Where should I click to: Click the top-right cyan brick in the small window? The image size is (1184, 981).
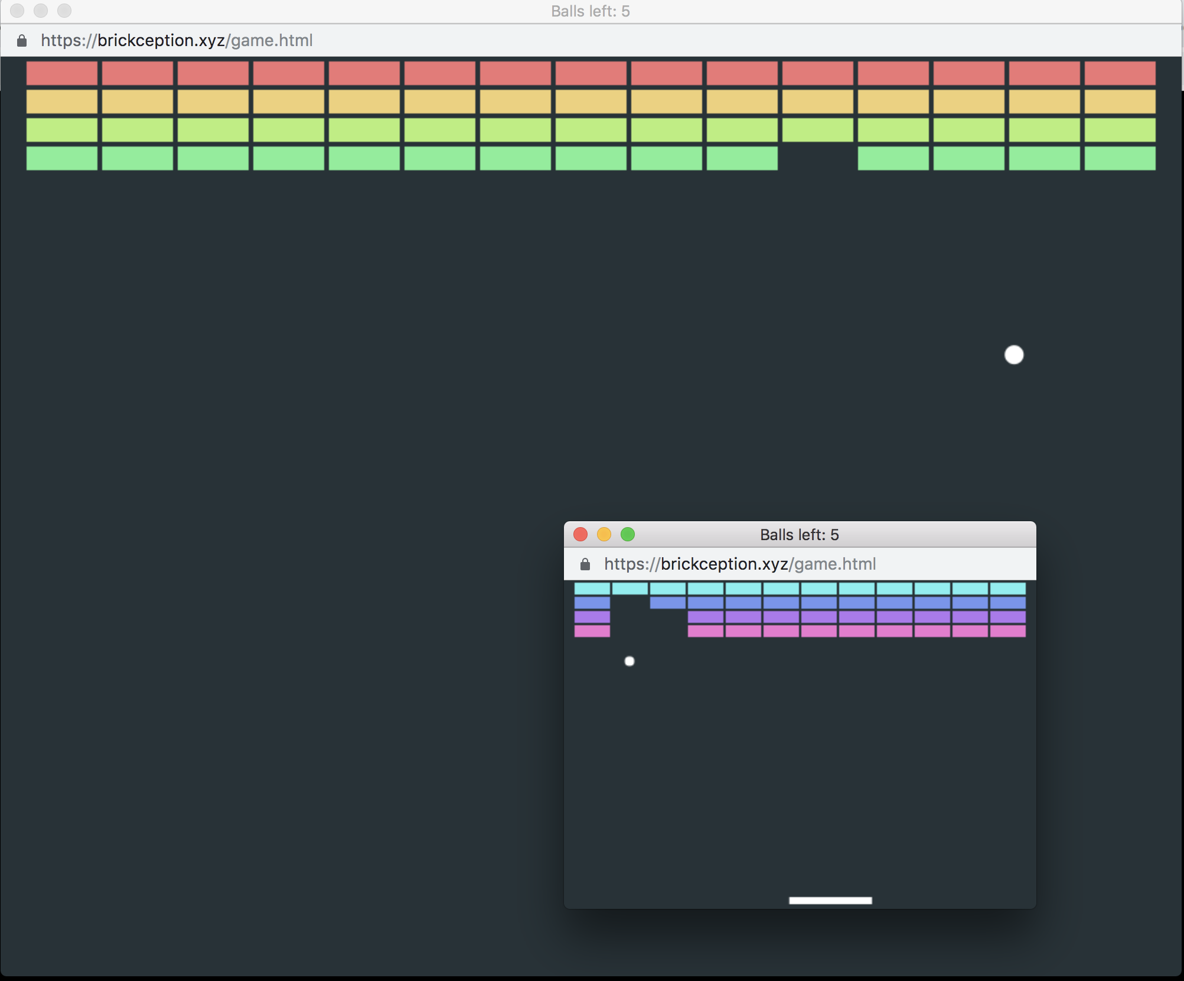[x=1007, y=589]
